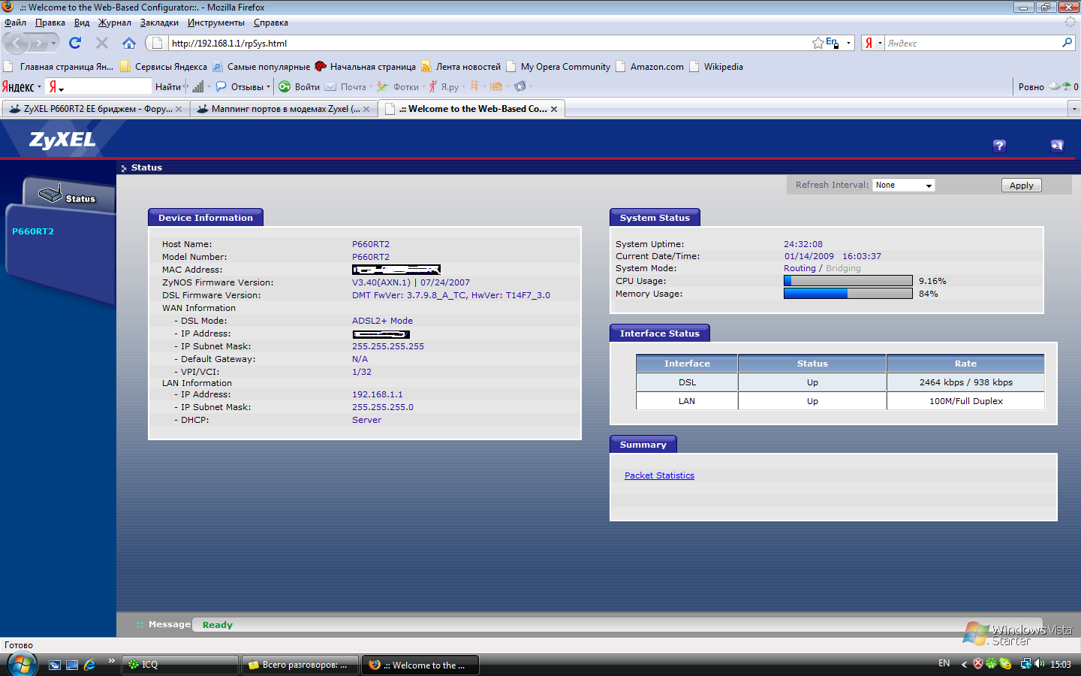Open the address bar history dropdown arrow
Image resolution: width=1081 pixels, height=676 pixels.
pos(848,43)
